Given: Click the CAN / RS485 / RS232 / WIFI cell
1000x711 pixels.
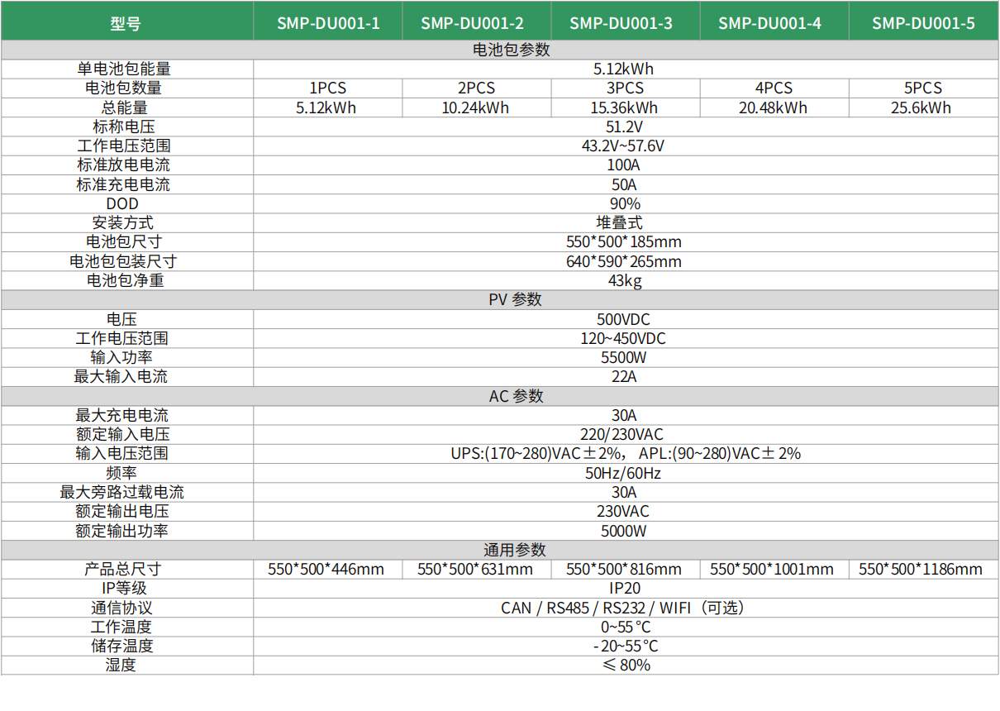Looking at the screenshot, I should coord(622,608).
